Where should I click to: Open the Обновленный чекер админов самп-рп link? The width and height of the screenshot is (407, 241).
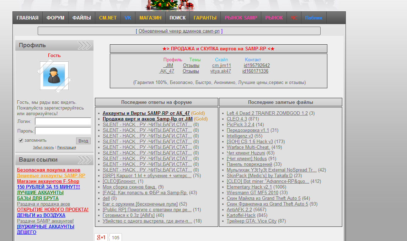[x=179, y=31]
